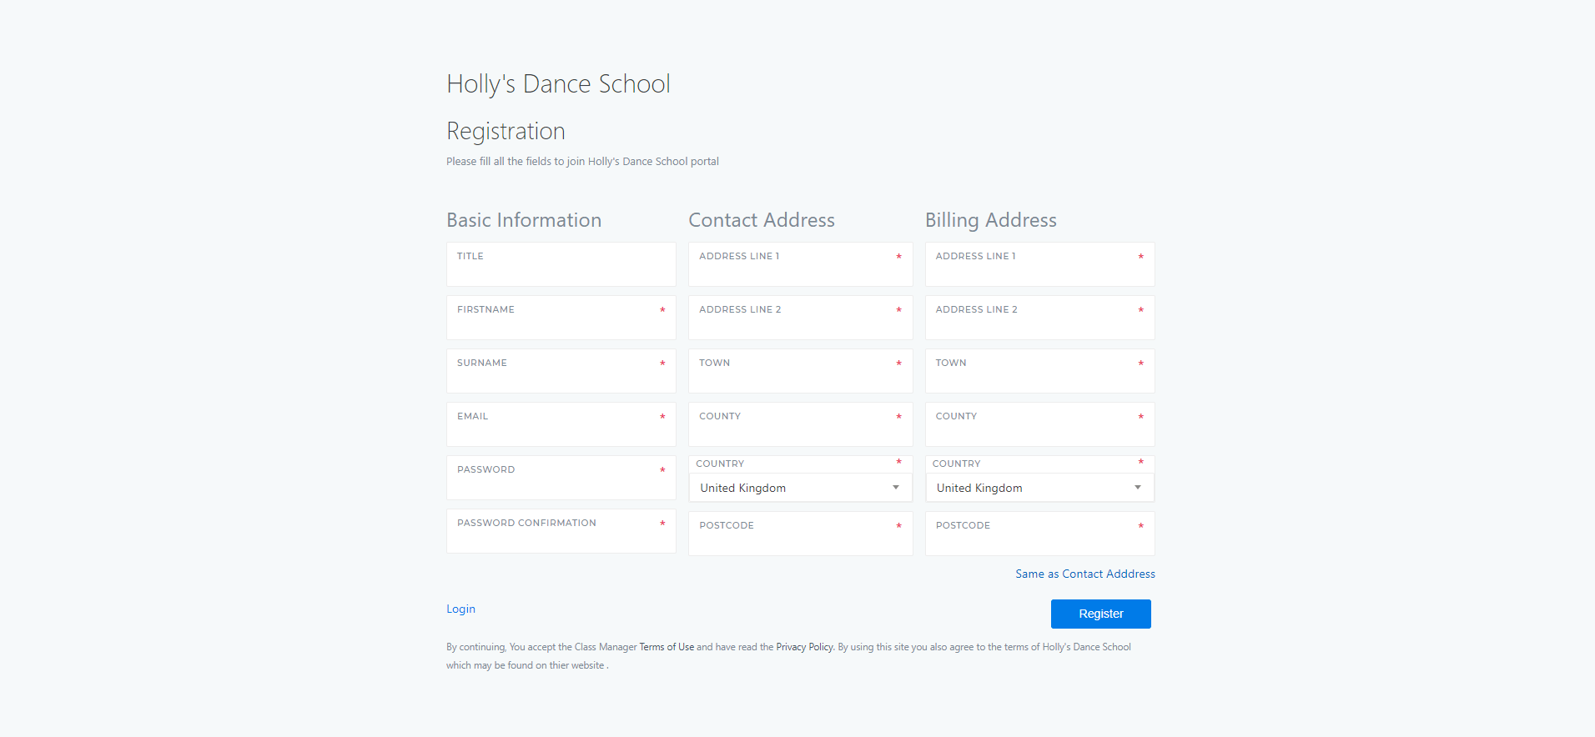Click Same as Contact Address link
The width and height of the screenshot is (1595, 737).
tap(1085, 574)
